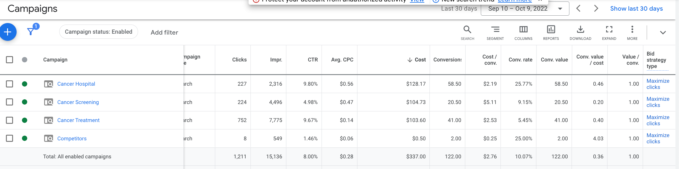The image size is (679, 169).
Task: Click the green status dot for Competitors
Action: [25, 138]
